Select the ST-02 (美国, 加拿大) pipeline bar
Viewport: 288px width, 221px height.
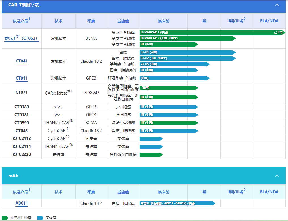(187, 58)
